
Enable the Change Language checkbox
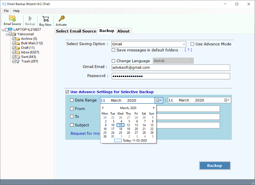113,61
